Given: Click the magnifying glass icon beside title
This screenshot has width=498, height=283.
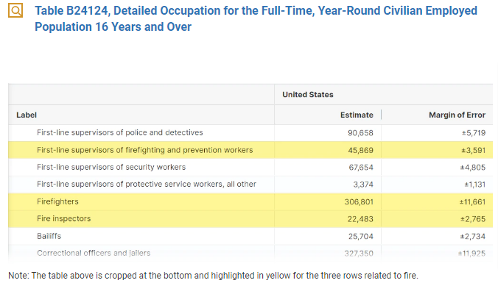Looking at the screenshot, I should 15,10.
